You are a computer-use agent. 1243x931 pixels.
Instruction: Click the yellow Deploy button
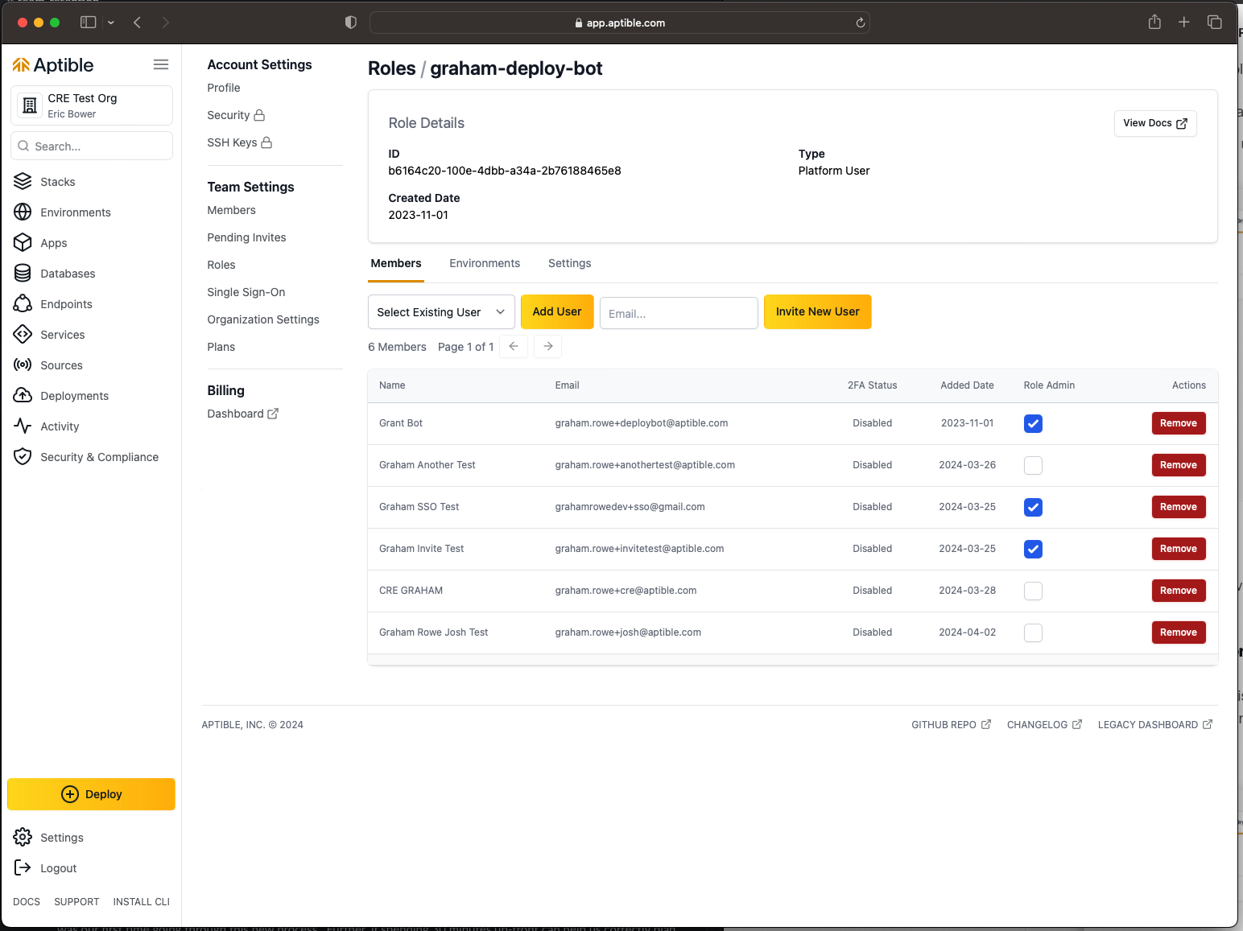point(91,794)
